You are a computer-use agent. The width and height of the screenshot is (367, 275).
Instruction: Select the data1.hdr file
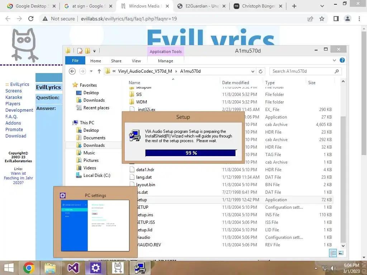[x=145, y=170]
